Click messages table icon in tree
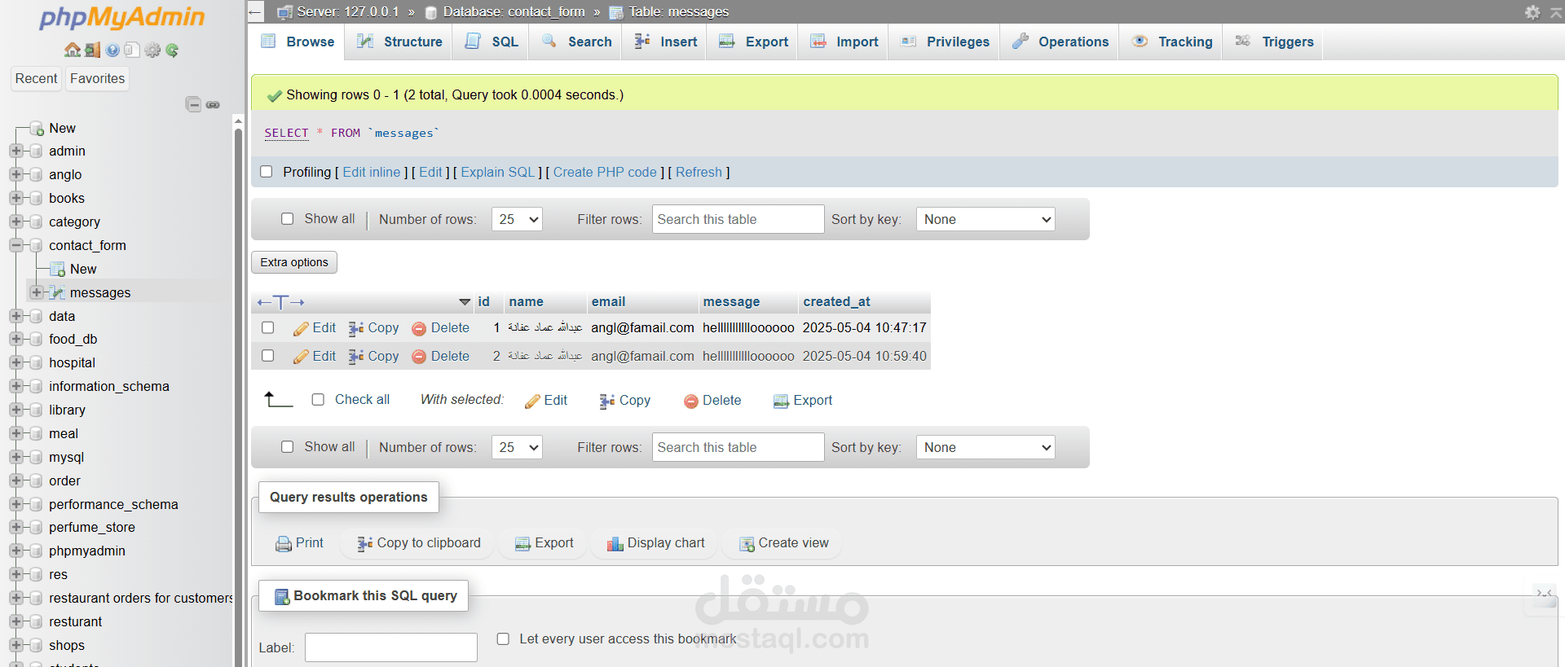This screenshot has width=1565, height=667. (57, 292)
